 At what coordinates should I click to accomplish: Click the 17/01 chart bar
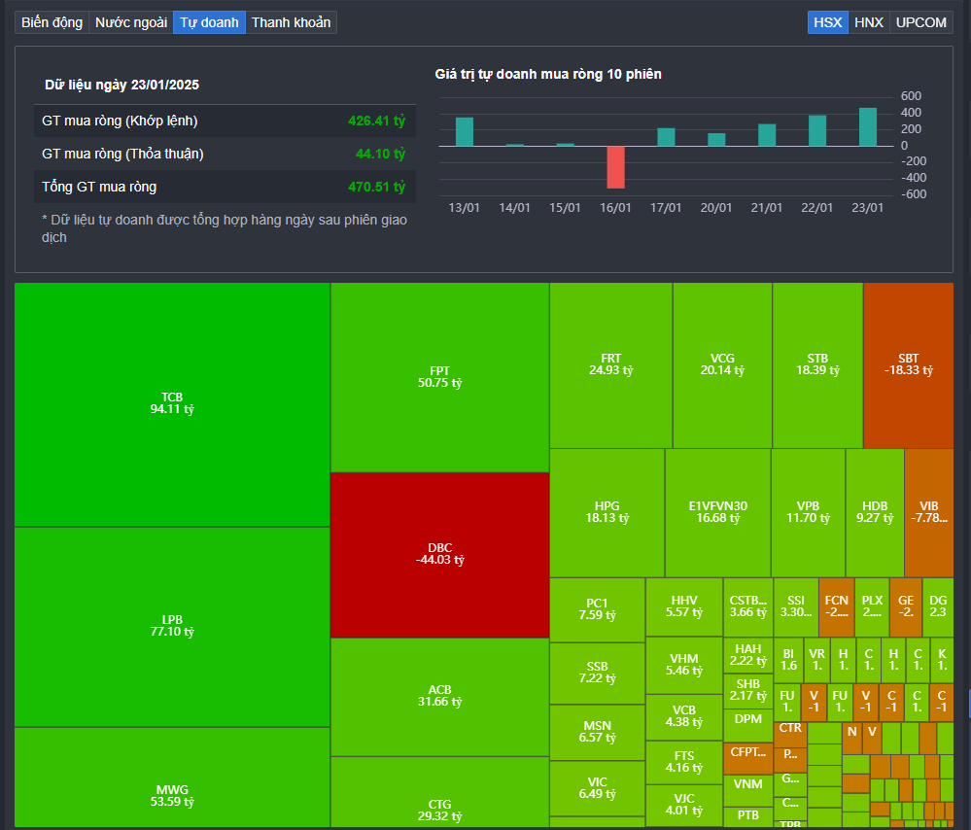point(666,137)
